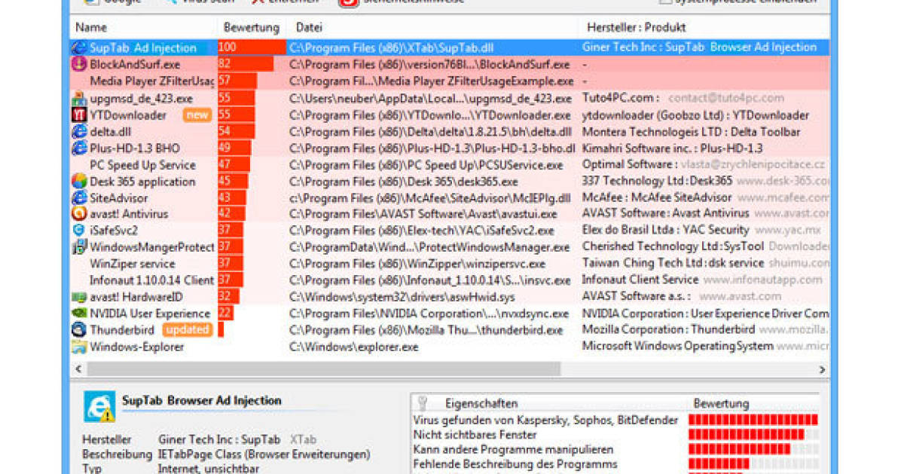
Task: Click the horizontal scrollbar left arrow
Action: tap(77, 369)
